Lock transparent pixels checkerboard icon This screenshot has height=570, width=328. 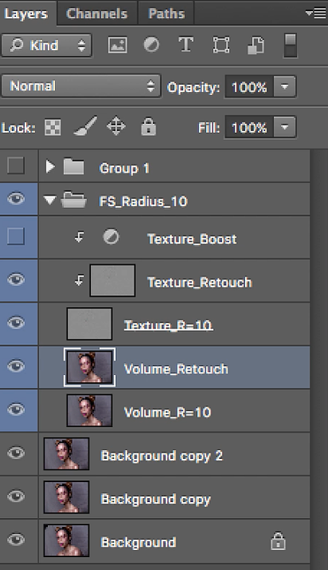point(53,128)
